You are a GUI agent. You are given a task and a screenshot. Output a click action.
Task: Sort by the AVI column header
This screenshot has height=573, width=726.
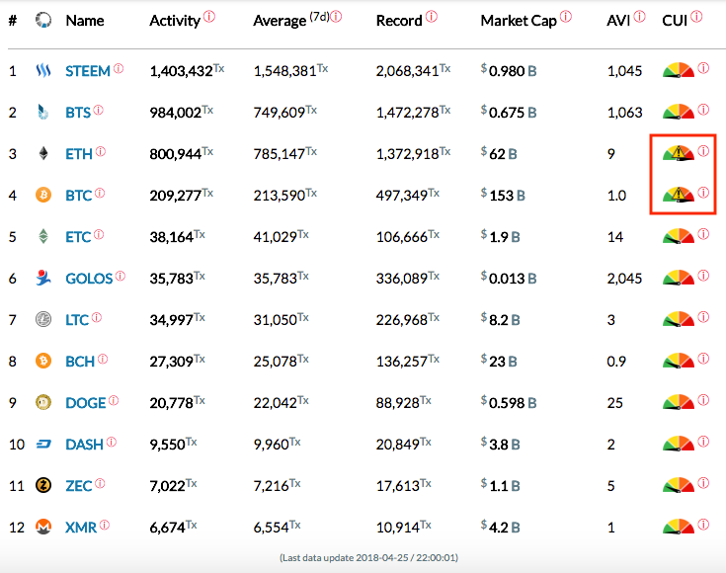pos(618,21)
